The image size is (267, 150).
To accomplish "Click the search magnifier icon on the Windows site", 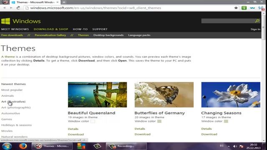I will 257,21.
